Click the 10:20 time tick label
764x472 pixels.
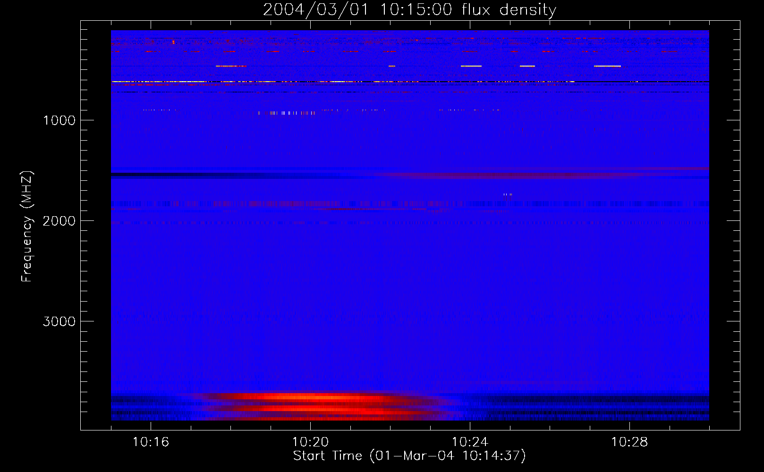(x=310, y=442)
